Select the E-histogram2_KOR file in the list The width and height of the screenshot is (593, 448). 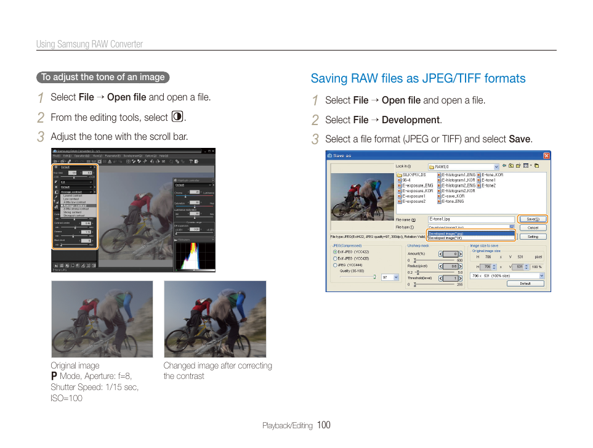456,190
